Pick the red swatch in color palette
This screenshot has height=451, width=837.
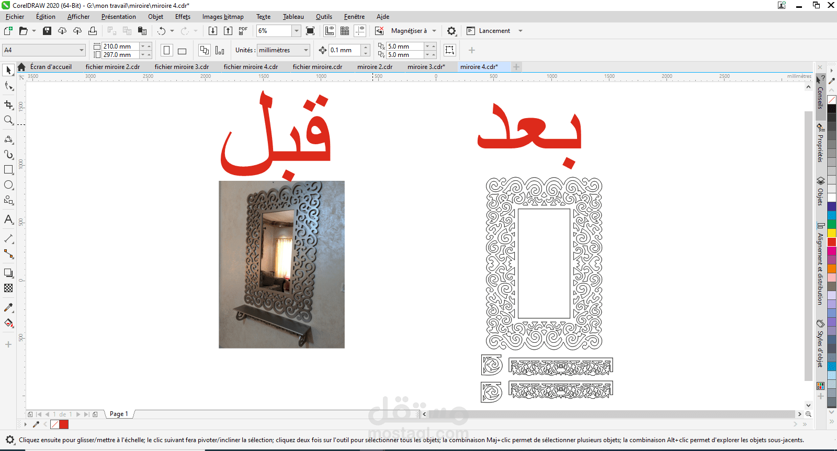coord(831,242)
